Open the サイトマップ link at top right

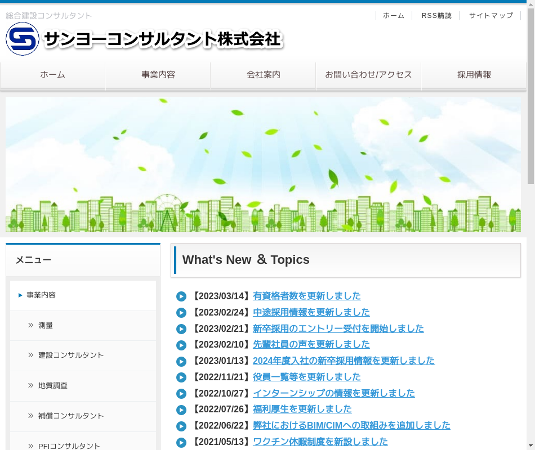[491, 16]
